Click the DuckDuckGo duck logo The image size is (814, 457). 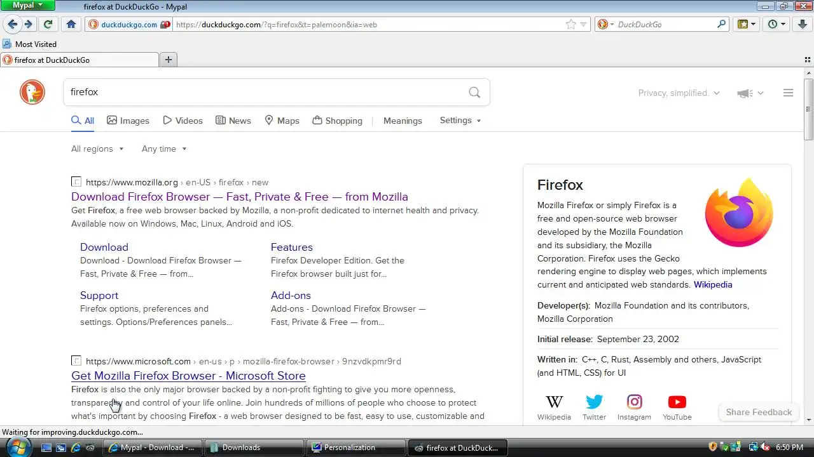point(32,92)
